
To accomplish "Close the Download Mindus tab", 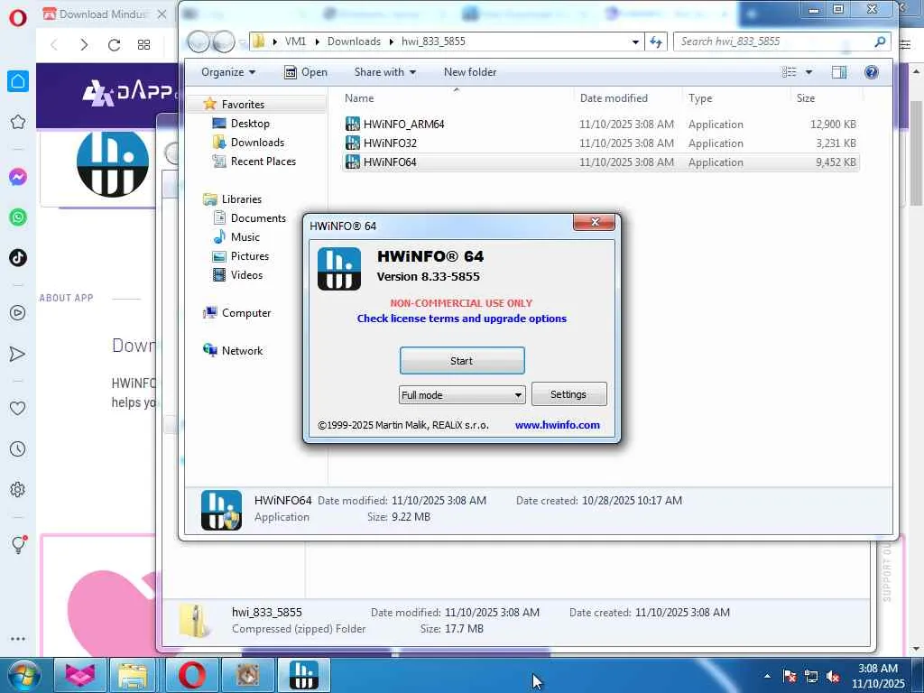I will click(162, 14).
